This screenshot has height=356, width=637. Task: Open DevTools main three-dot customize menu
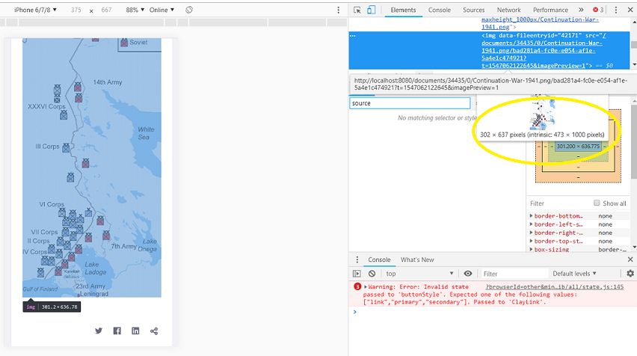coord(616,10)
